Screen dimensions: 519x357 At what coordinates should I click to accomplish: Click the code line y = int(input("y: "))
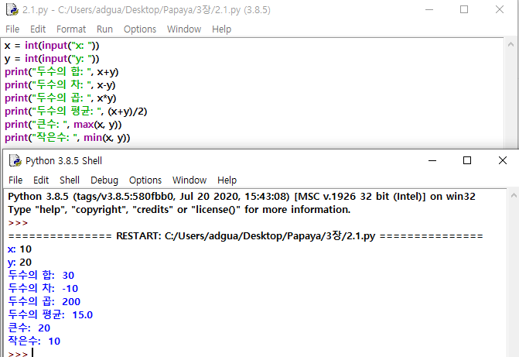click(52, 59)
